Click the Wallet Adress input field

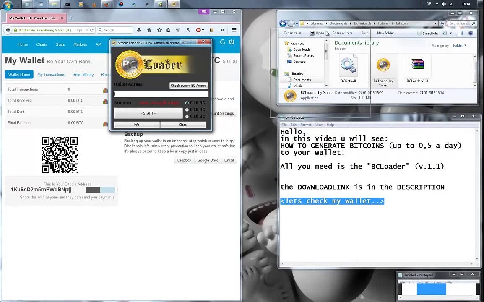tap(161, 94)
